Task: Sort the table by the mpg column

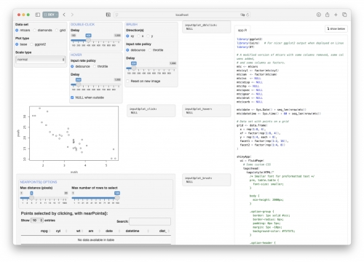Action: point(44,231)
